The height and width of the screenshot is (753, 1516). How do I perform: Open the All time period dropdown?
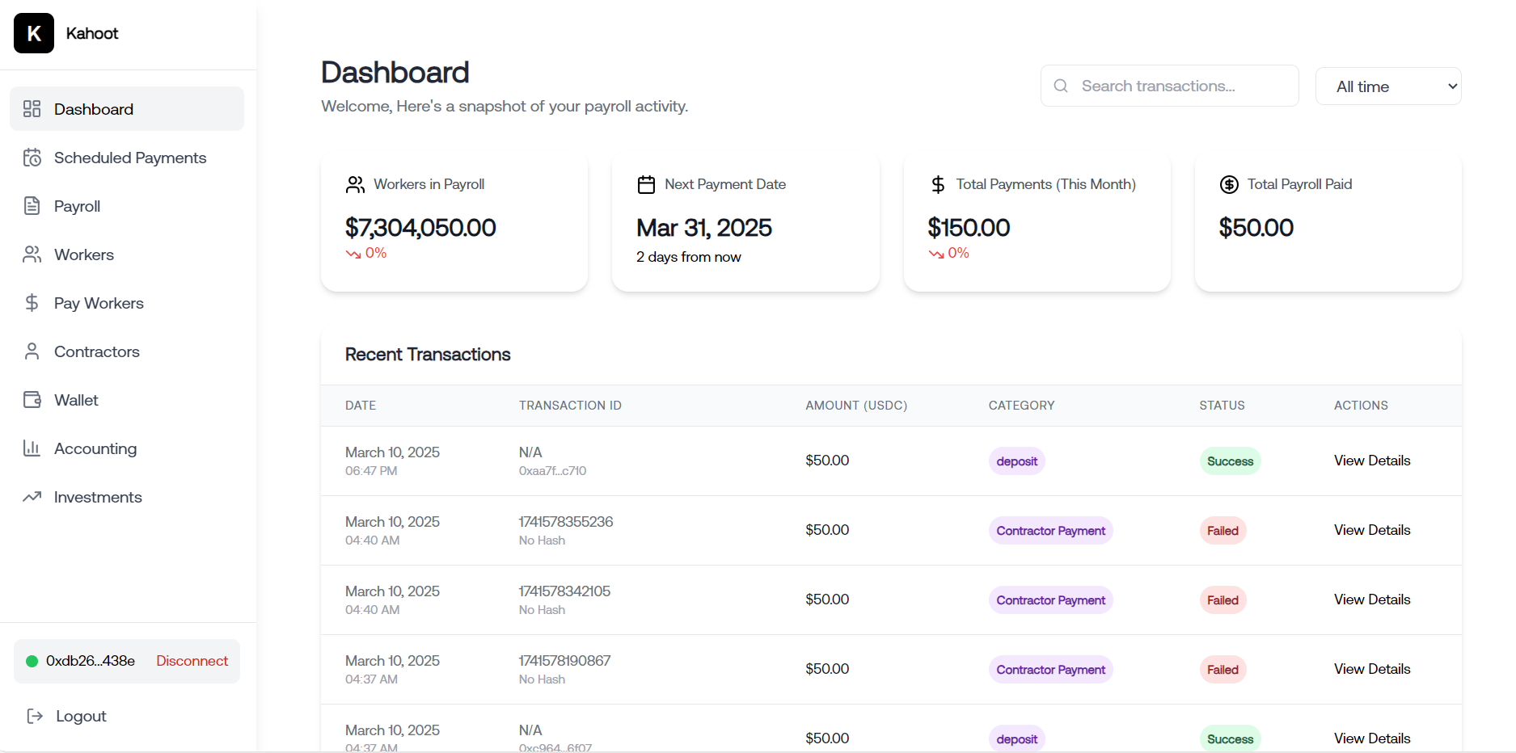tap(1388, 86)
